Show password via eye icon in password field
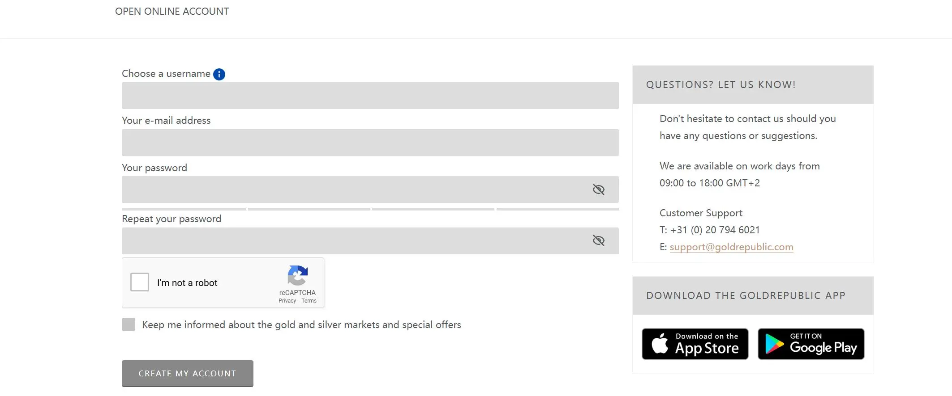Viewport: 952px width, 396px height. (598, 190)
